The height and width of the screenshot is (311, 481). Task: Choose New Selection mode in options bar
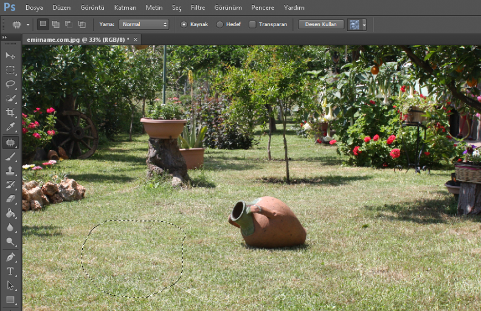click(43, 24)
